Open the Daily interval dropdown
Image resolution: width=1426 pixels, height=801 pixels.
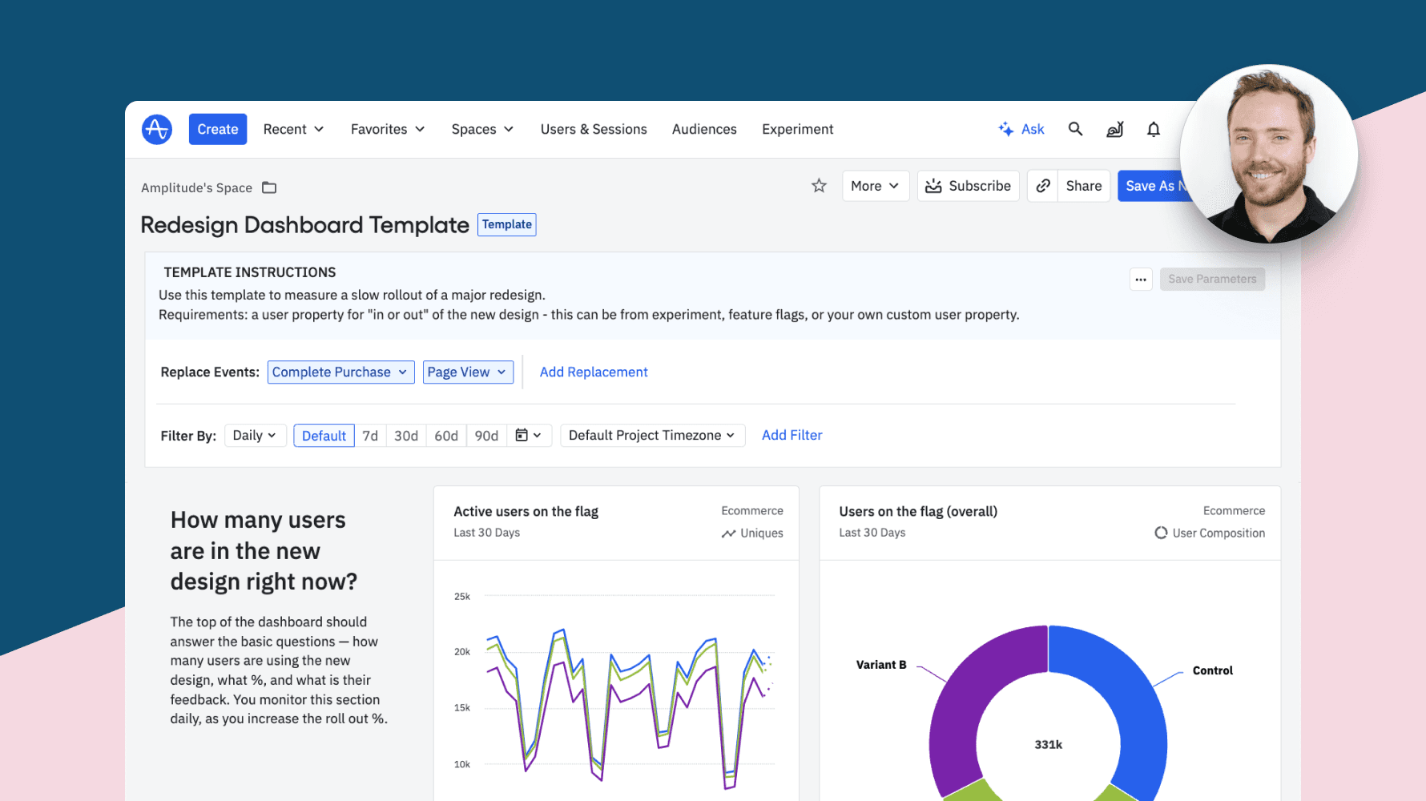255,435
